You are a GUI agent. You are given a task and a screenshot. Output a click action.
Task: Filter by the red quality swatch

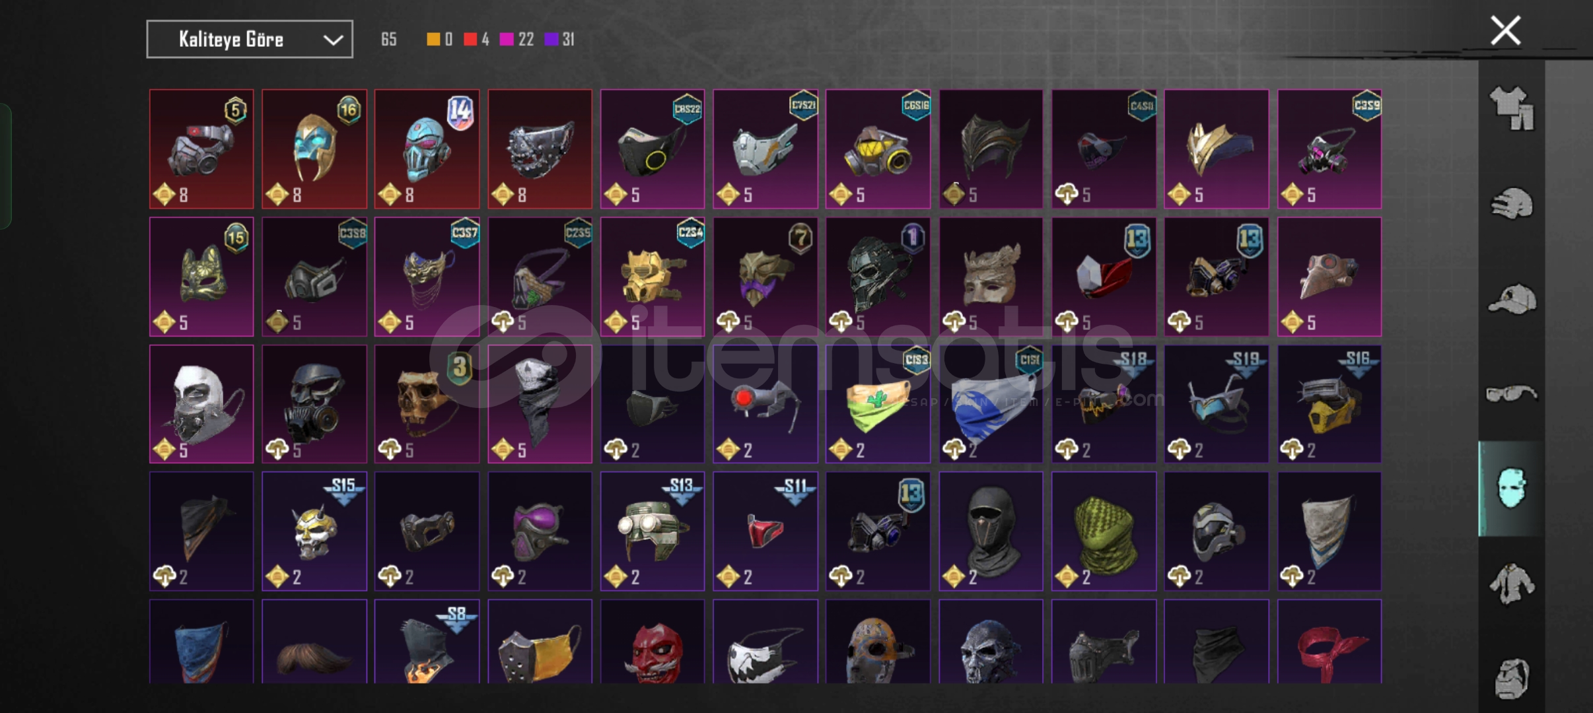[470, 40]
